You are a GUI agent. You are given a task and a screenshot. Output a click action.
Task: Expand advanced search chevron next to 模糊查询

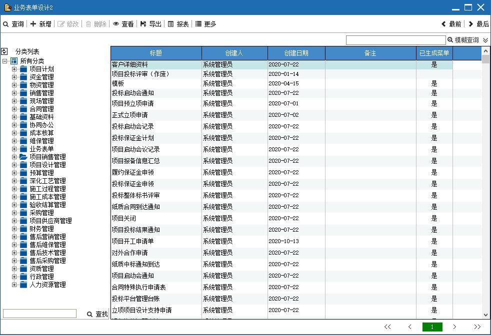(x=485, y=40)
